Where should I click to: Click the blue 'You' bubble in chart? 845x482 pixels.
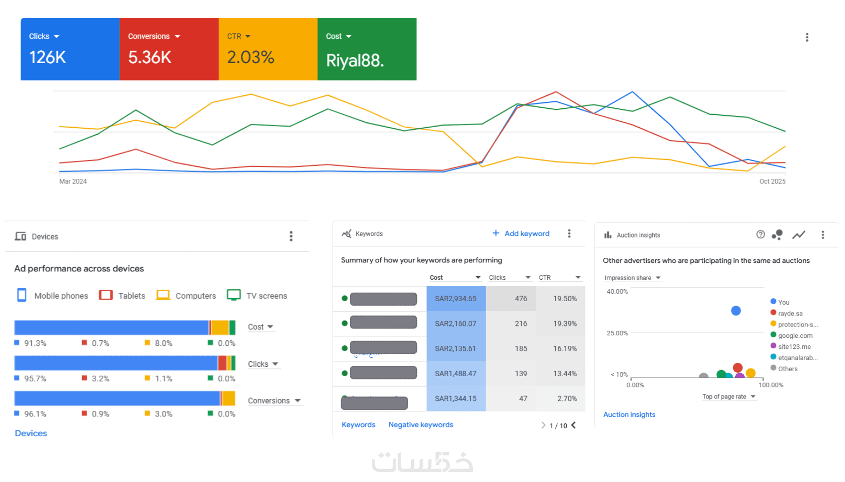pos(736,311)
